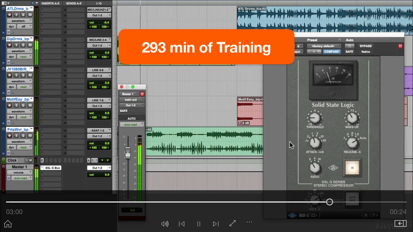
Task: Adjust the MAKE-UP gain knob
Action: [352, 117]
